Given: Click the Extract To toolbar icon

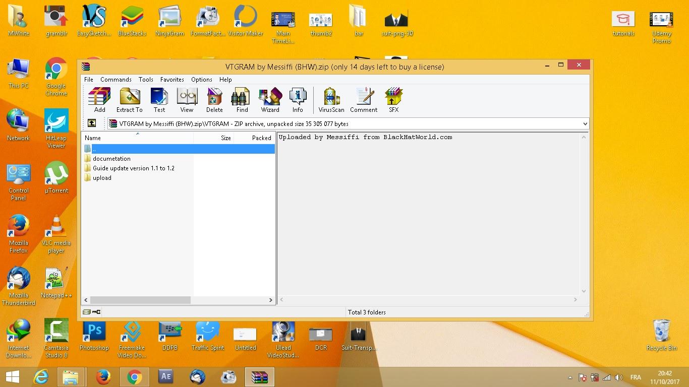Looking at the screenshot, I should pyautogui.click(x=130, y=99).
